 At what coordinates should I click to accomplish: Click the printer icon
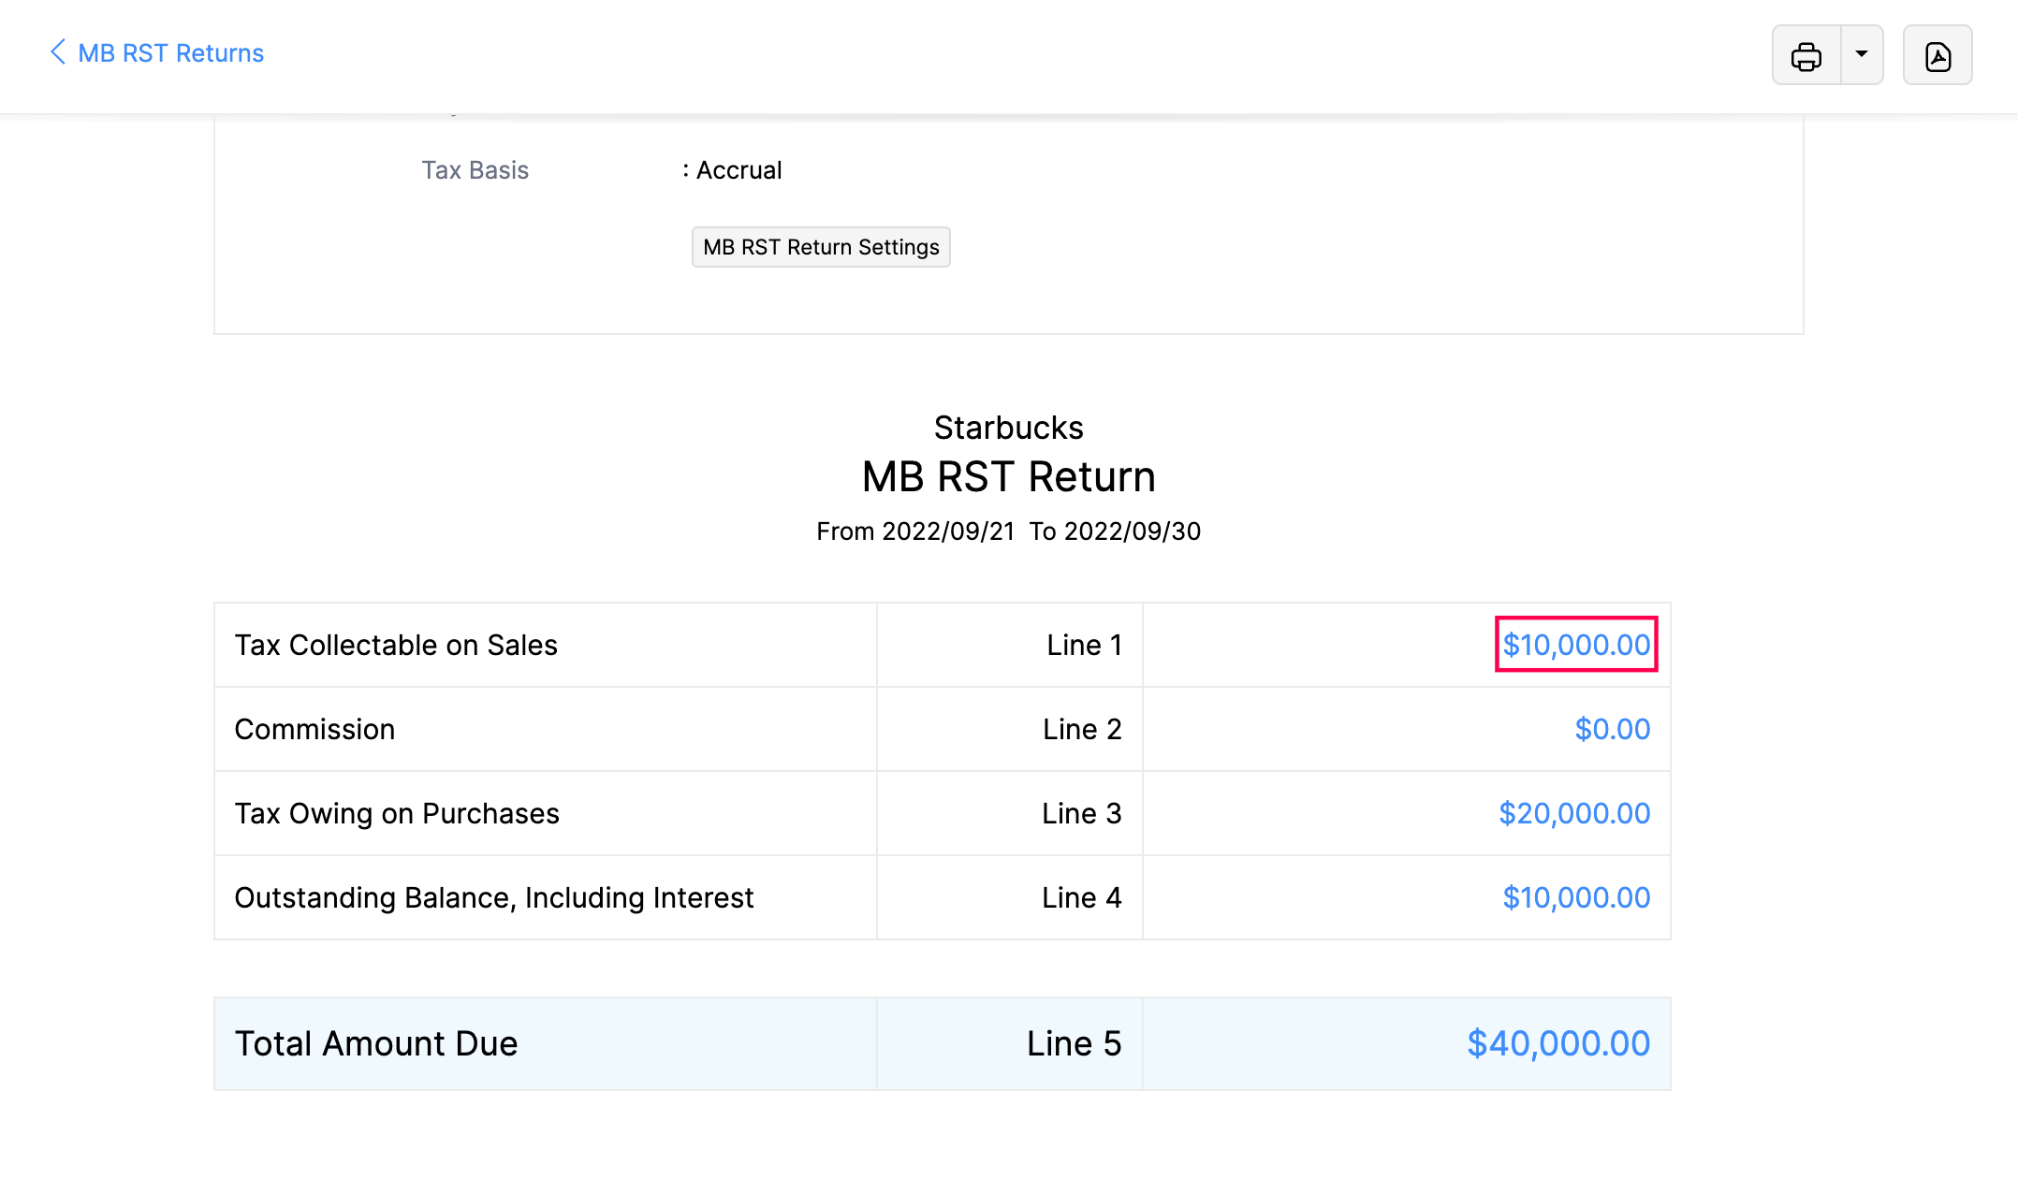click(x=1806, y=56)
